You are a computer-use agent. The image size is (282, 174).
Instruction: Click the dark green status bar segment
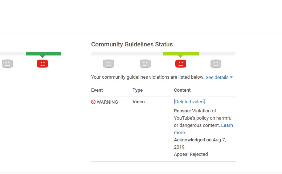(x=44, y=54)
